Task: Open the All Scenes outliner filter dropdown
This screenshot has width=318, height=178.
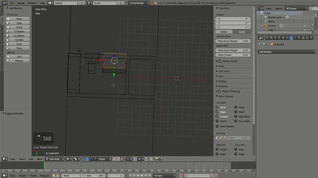Action: [297, 8]
